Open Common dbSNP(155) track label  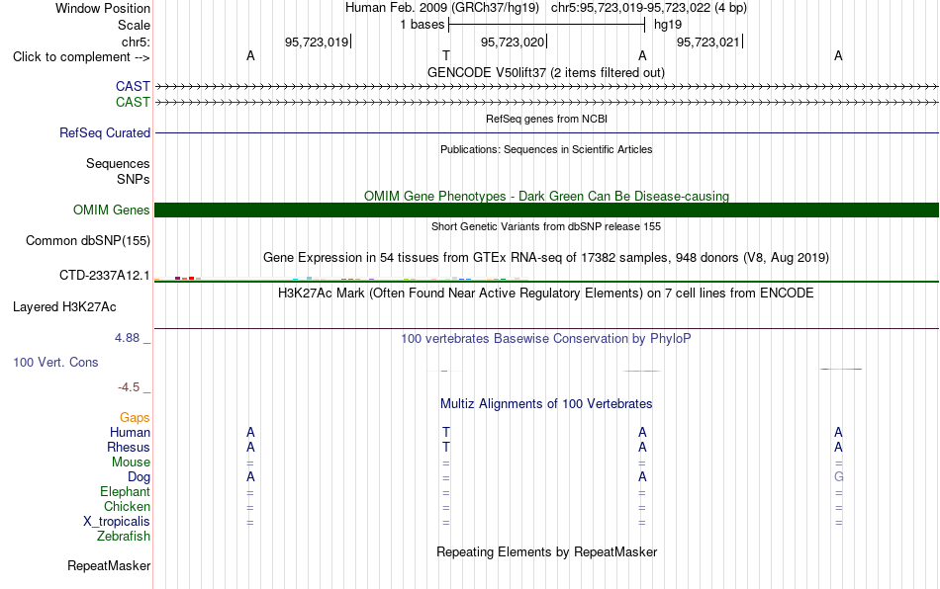88,240
